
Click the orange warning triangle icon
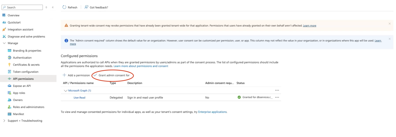[67, 25]
